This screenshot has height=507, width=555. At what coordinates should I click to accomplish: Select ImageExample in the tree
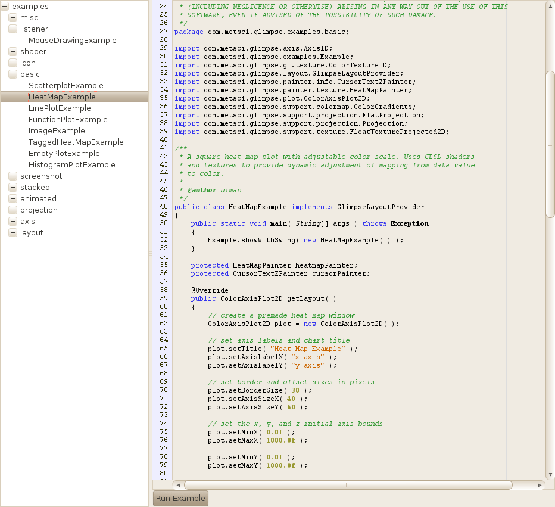[x=57, y=131]
